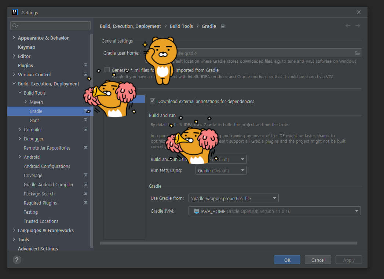The image size is (384, 279).
Task: Browse Gradle user home folder icon
Action: pos(358,53)
